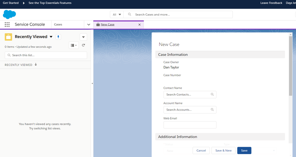296x157 pixels.
Task: Open the App Launcher grid icon
Action: tap(7, 24)
